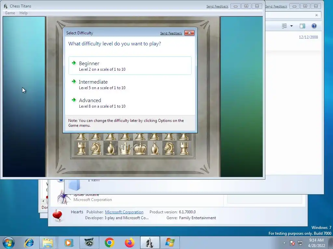
Task: Select the white king piece on the board
Action: [x=140, y=148]
